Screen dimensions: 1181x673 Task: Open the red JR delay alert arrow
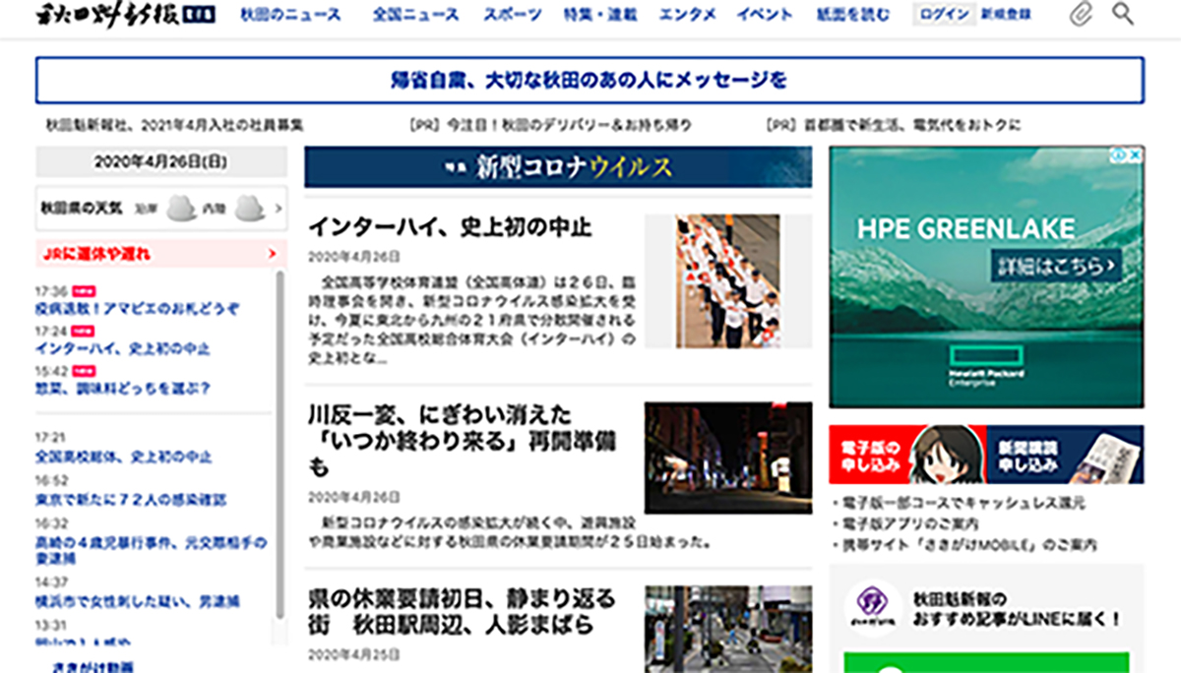(x=272, y=255)
